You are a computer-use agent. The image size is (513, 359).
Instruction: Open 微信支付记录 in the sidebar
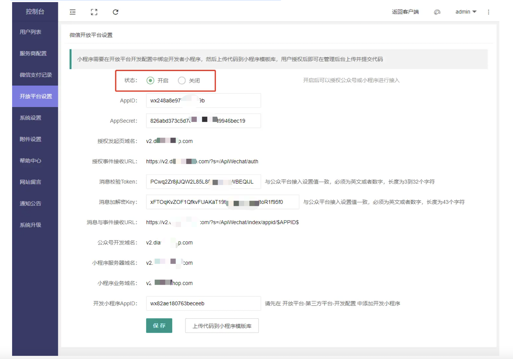(35, 75)
